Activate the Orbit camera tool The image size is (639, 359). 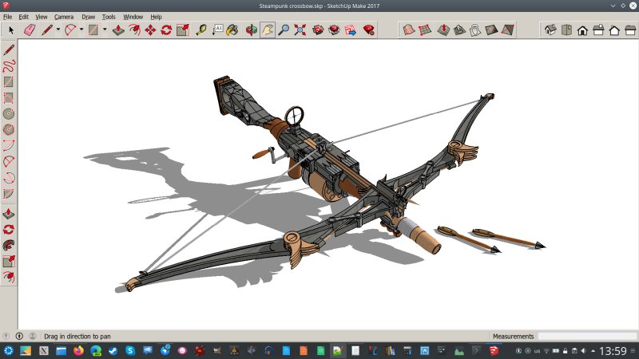[252, 30]
